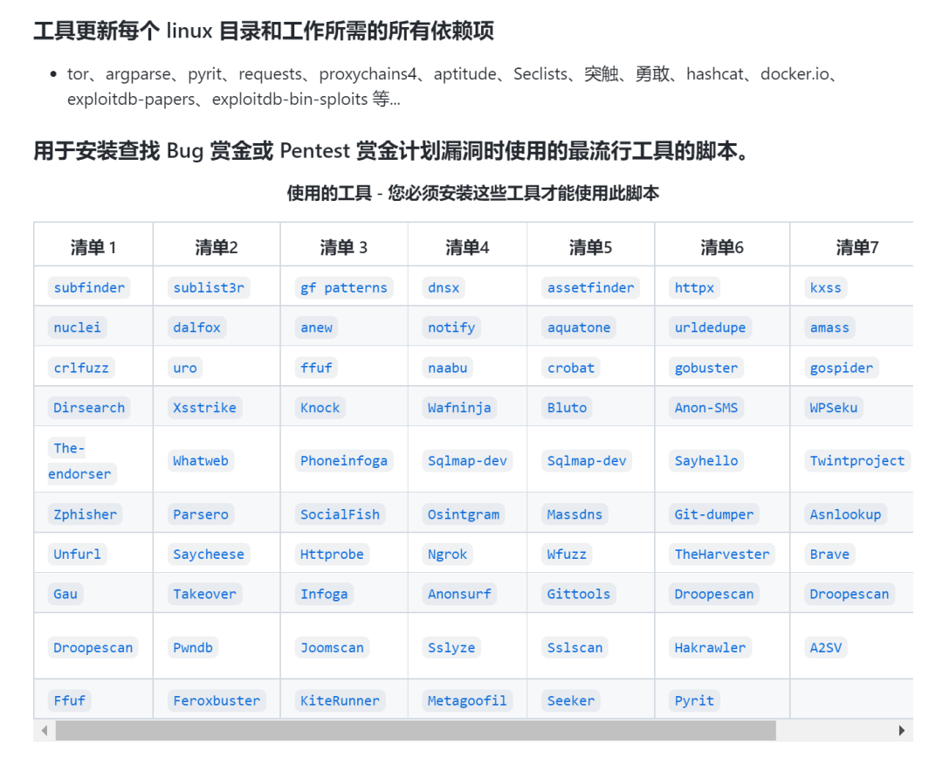Click the subfinder link
The image size is (943, 765).
coord(89,287)
